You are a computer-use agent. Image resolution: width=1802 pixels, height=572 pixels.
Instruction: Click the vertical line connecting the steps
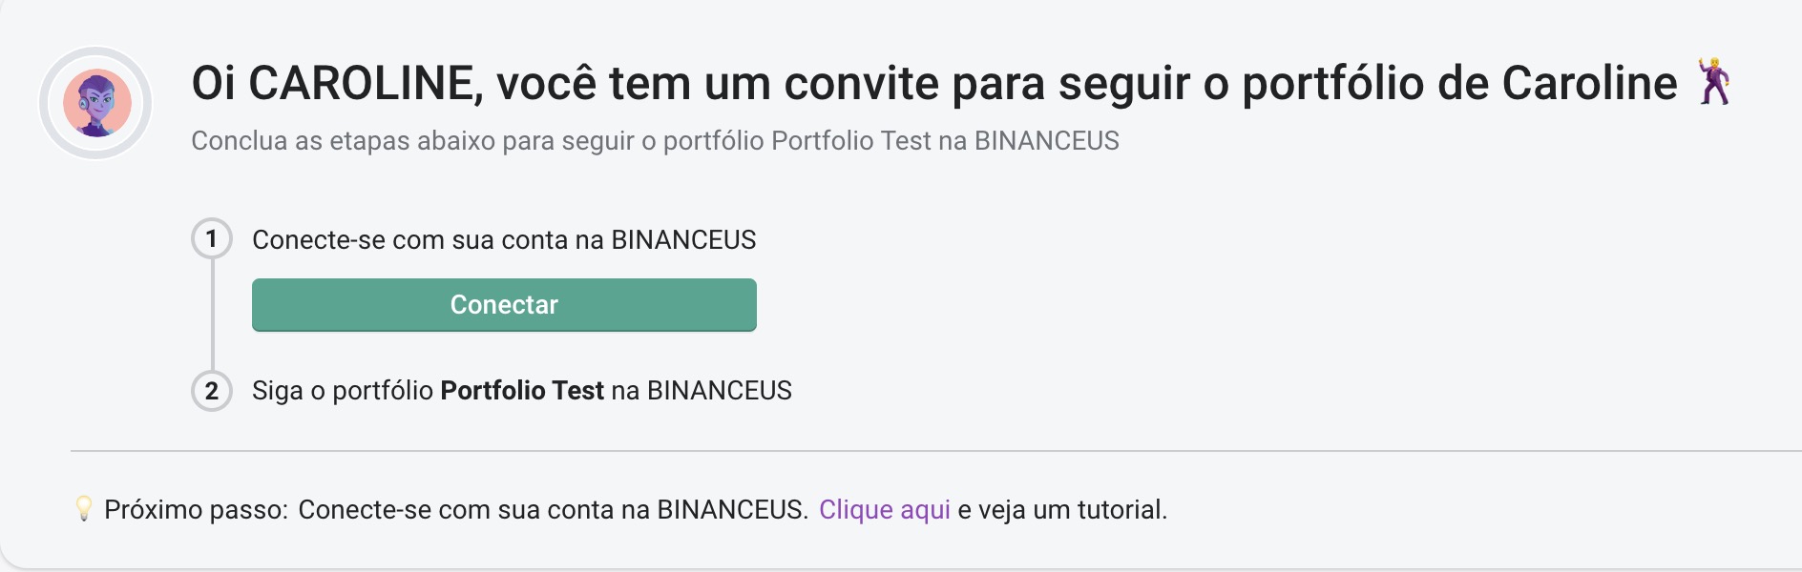coord(212,315)
